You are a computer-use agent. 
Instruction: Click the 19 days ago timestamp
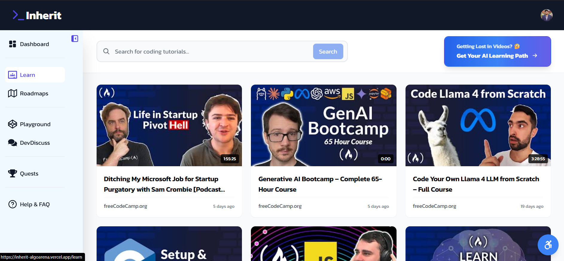pyautogui.click(x=532, y=206)
